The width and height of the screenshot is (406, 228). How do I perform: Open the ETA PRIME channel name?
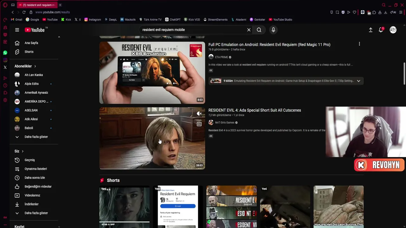tap(221, 57)
